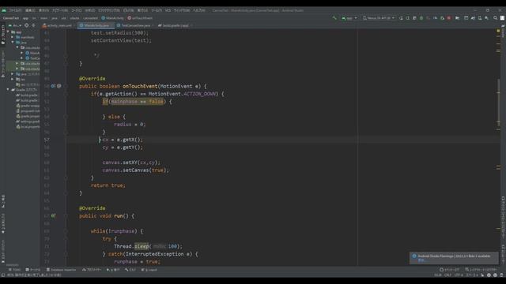This screenshot has height=284, width=506.
Task: Click the UTF-8 encoding in status bar
Action: [x=459, y=275]
